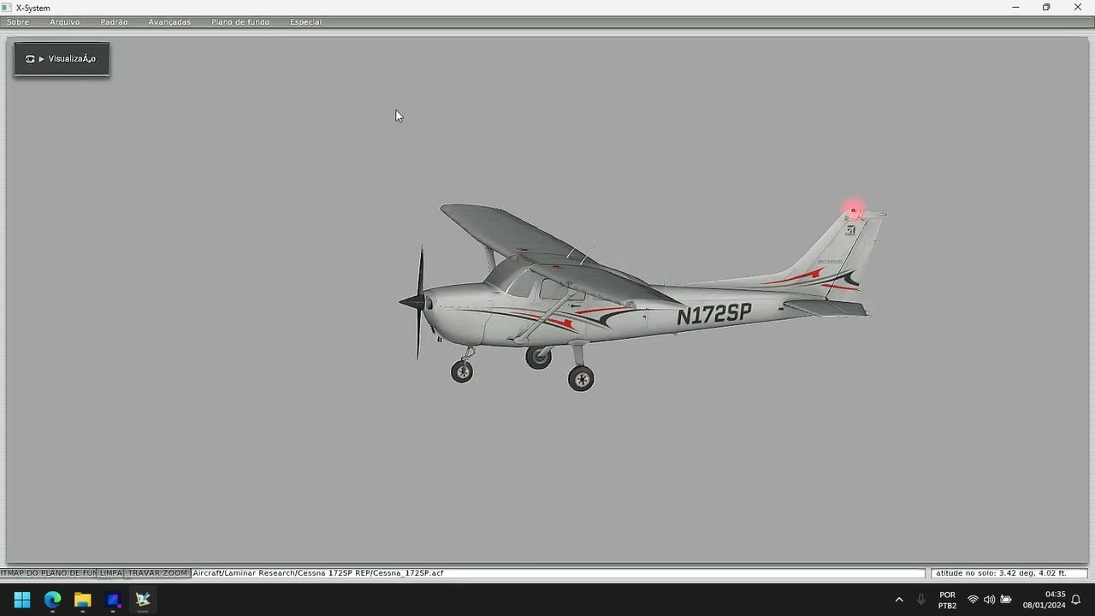
Task: Click the 'atitude no solo' status readout
Action: (x=1009, y=573)
